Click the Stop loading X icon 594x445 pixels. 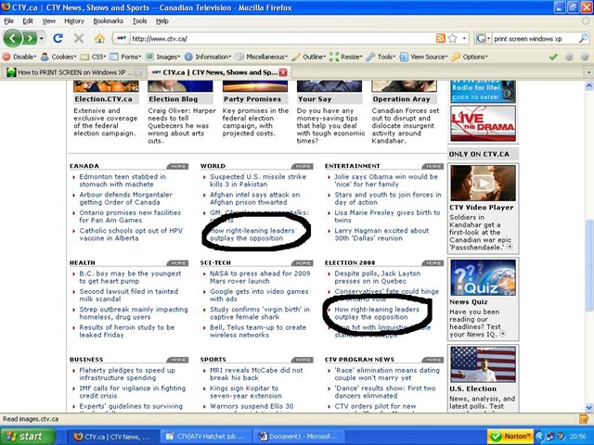79,38
